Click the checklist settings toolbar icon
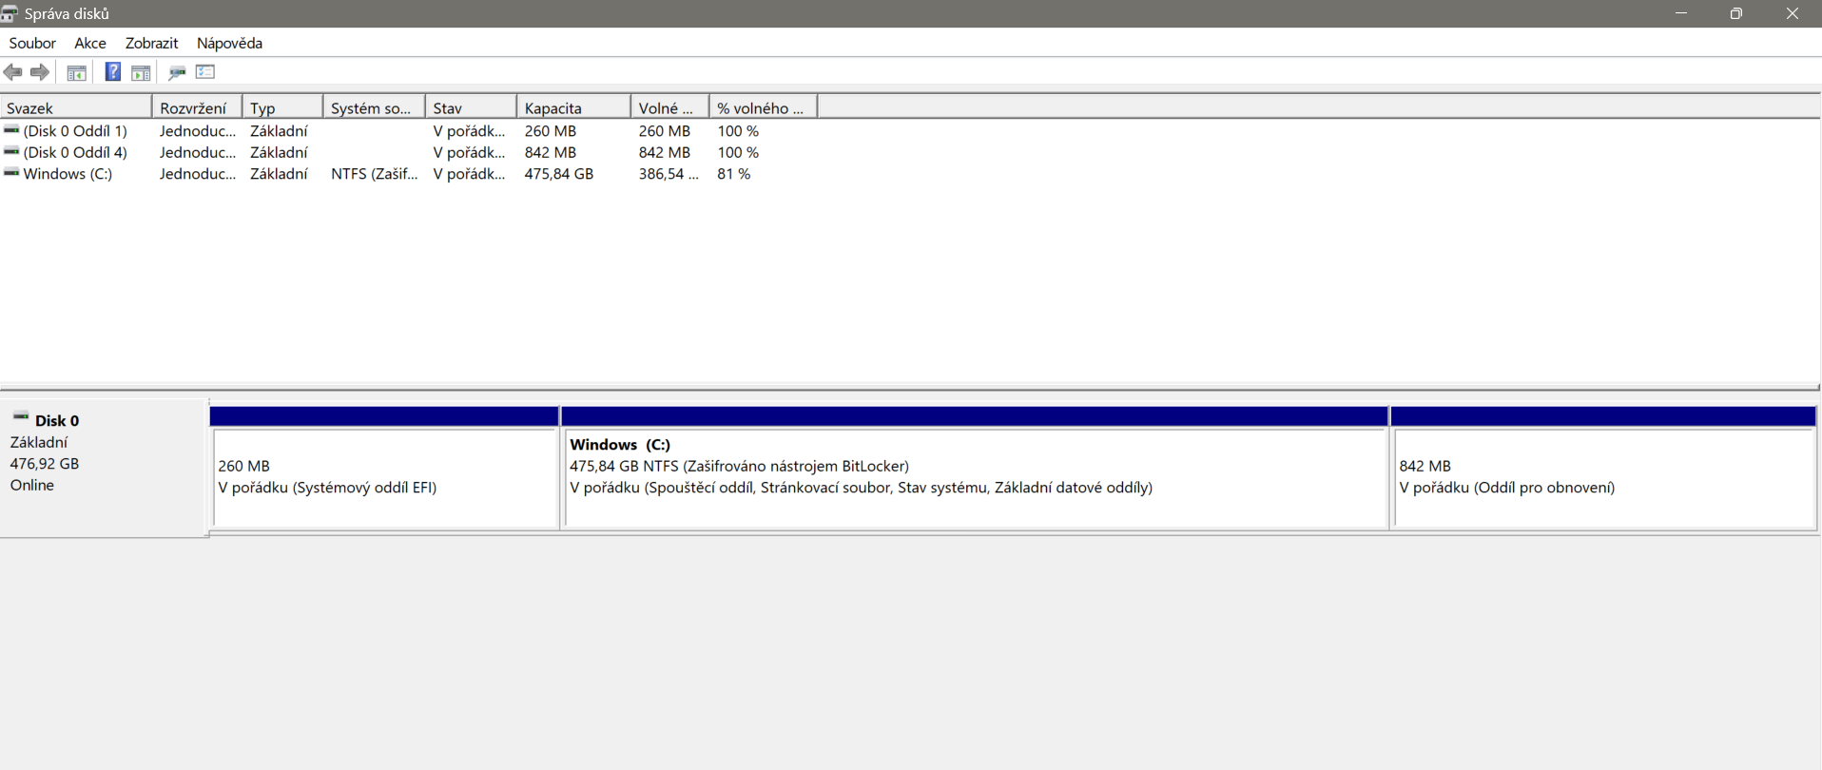The width and height of the screenshot is (1822, 770). click(x=205, y=72)
